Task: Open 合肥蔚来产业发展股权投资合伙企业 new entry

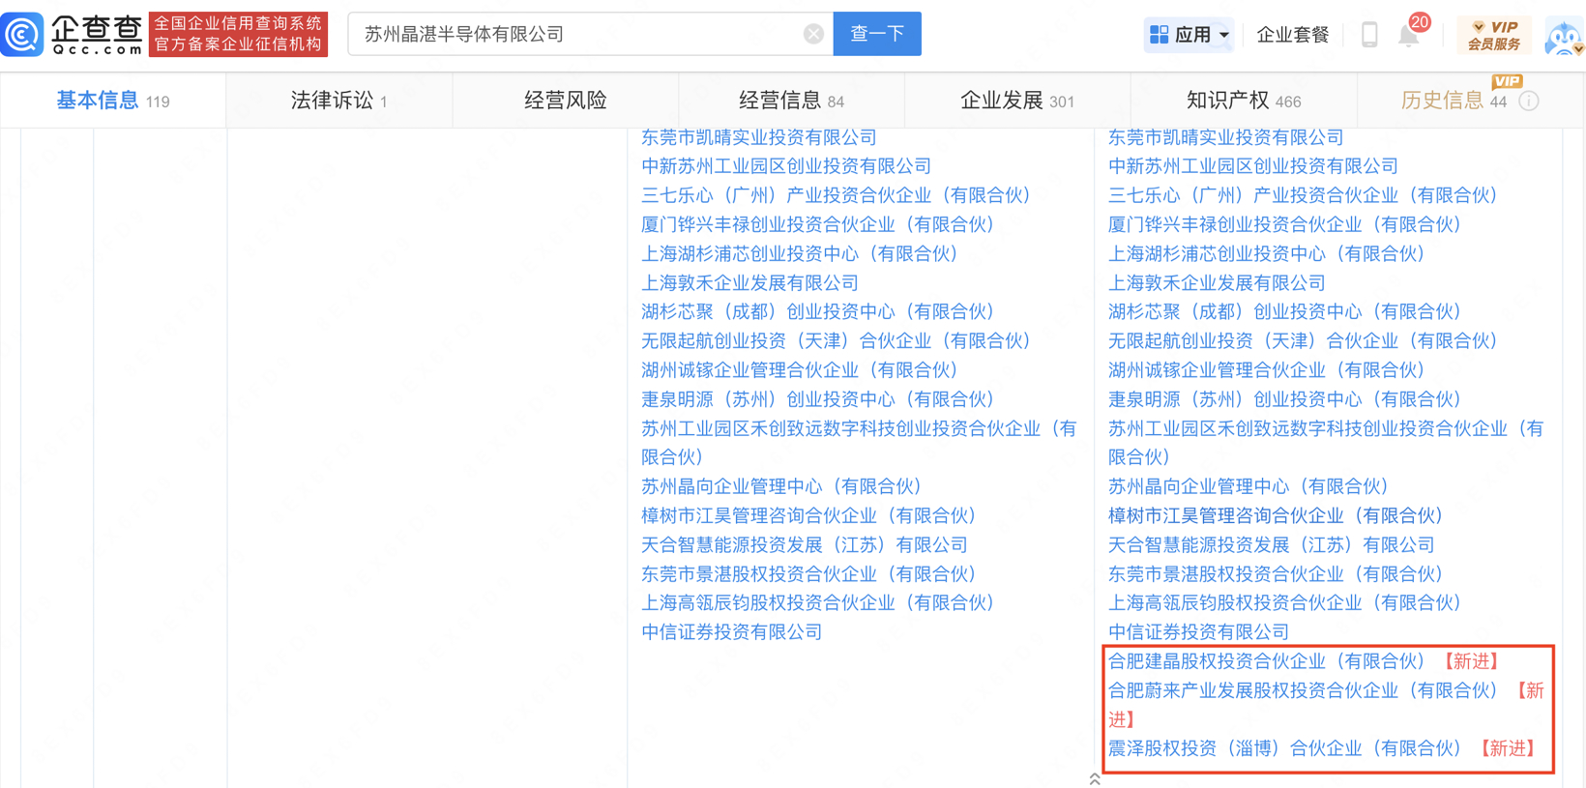Action: [1304, 690]
